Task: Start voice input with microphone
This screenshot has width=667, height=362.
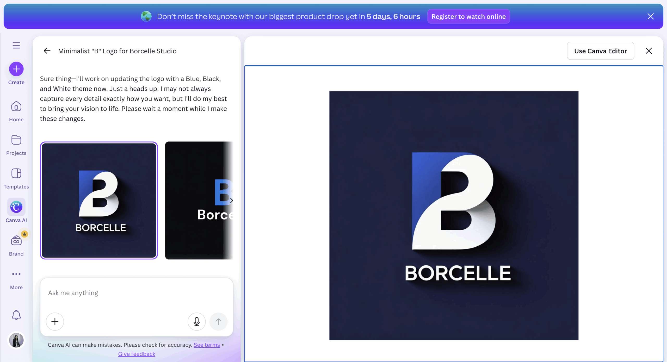Action: click(196, 321)
